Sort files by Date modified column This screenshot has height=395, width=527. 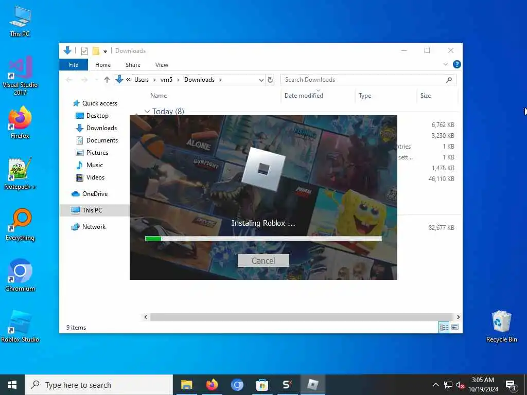(x=304, y=96)
